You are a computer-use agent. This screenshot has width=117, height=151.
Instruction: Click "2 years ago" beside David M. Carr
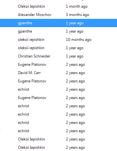[75, 73]
